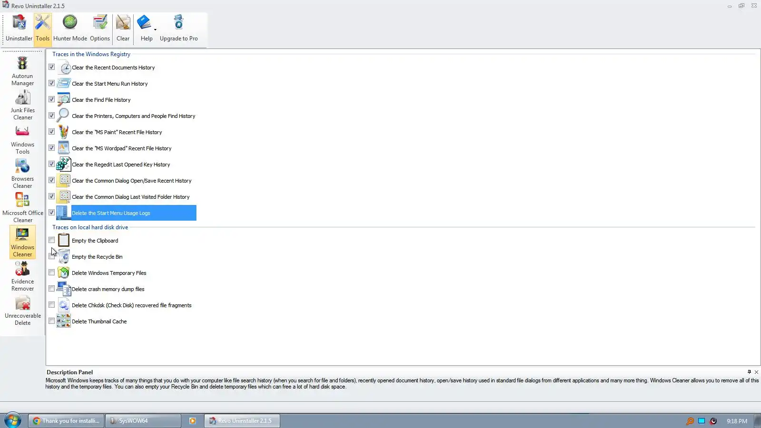Click the MS Wordpad document icon

pyautogui.click(x=64, y=148)
